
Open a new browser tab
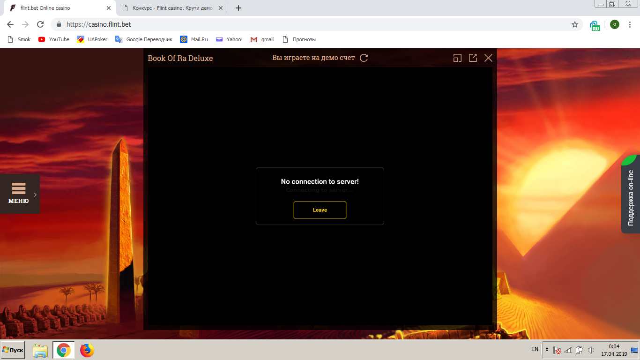238,8
